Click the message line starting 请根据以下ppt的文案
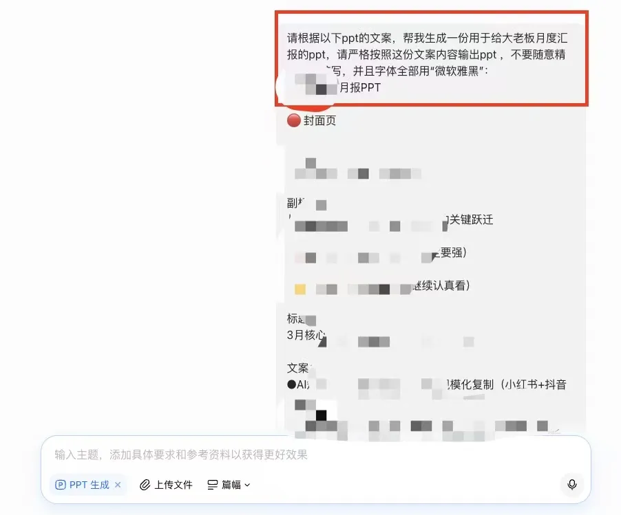The height and width of the screenshot is (515, 621). coord(427,38)
